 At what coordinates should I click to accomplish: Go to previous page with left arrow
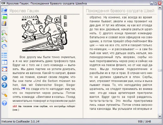point(4,78)
